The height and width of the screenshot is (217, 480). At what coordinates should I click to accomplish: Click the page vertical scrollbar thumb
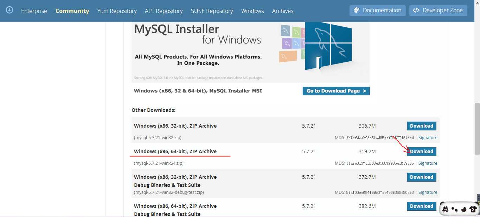[x=477, y=128]
